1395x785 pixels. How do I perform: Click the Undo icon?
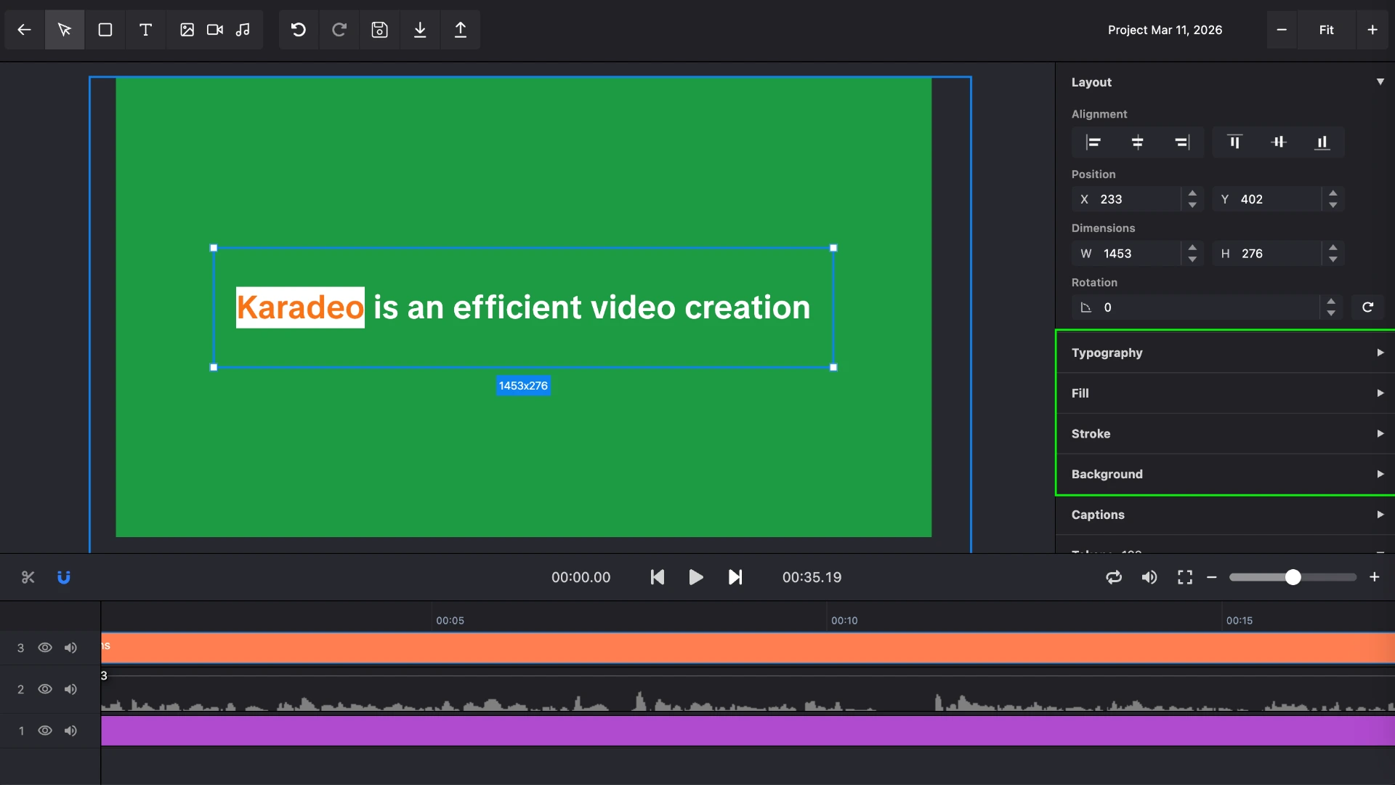pyautogui.click(x=298, y=30)
